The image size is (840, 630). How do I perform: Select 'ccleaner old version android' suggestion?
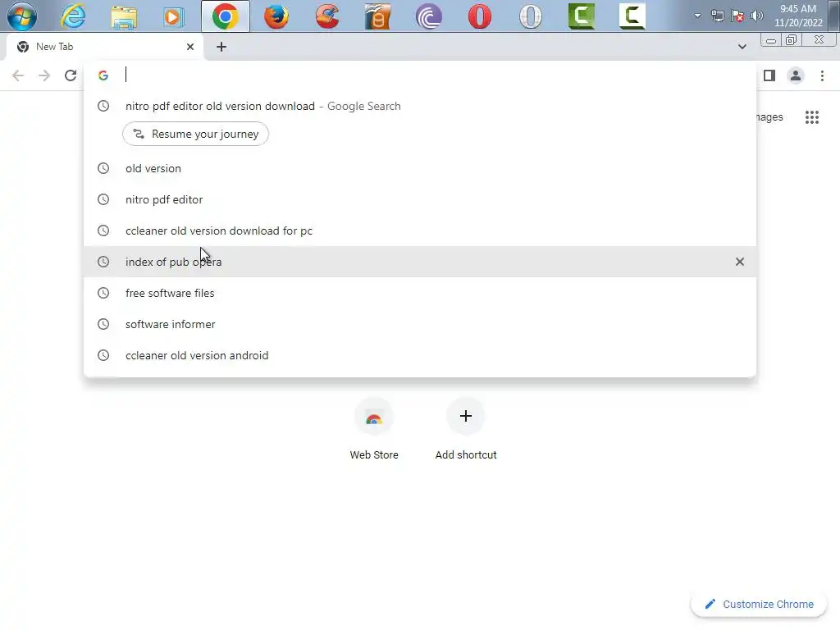pyautogui.click(x=419, y=355)
